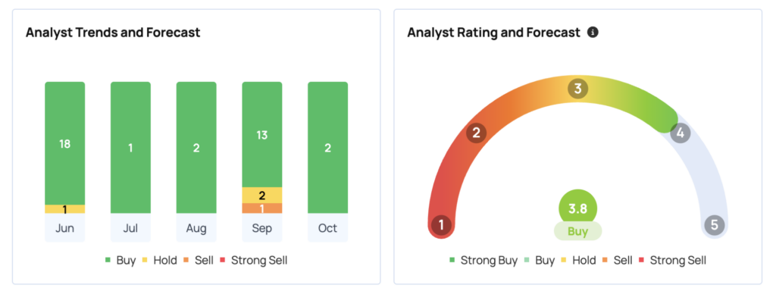
Task: Click the Aug bar showing 2
Action: tap(196, 148)
